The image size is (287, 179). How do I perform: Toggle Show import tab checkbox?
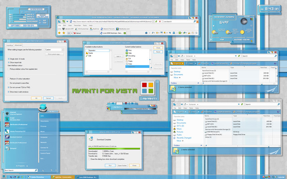[x=9, y=62]
